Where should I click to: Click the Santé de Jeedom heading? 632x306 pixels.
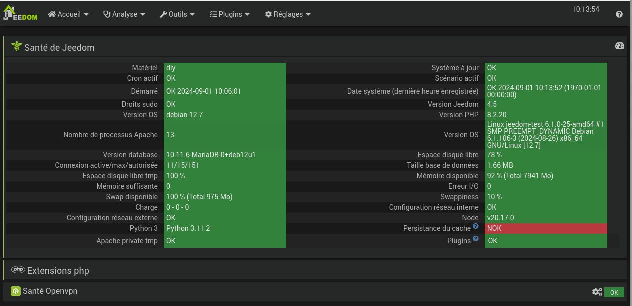pos(59,48)
